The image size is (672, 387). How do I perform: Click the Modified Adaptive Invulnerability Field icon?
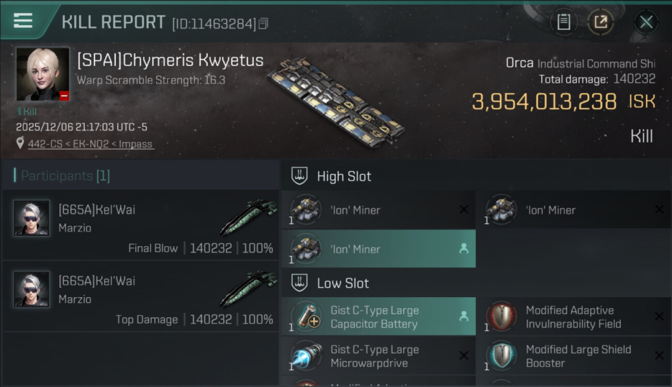[501, 316]
